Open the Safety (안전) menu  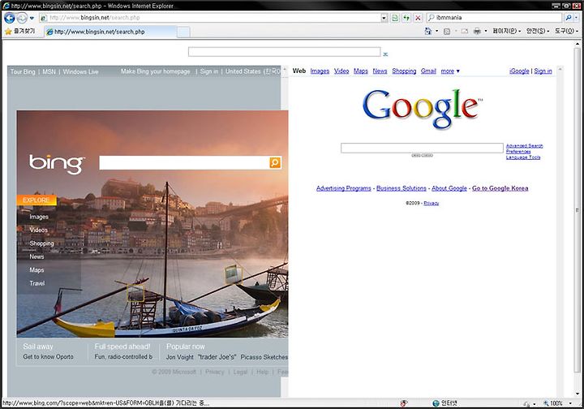(538, 31)
